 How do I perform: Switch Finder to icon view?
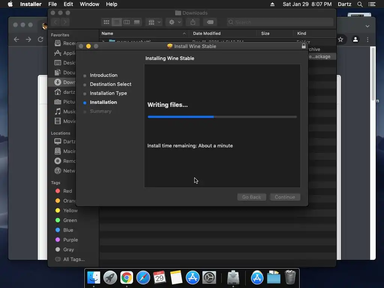pos(106,22)
